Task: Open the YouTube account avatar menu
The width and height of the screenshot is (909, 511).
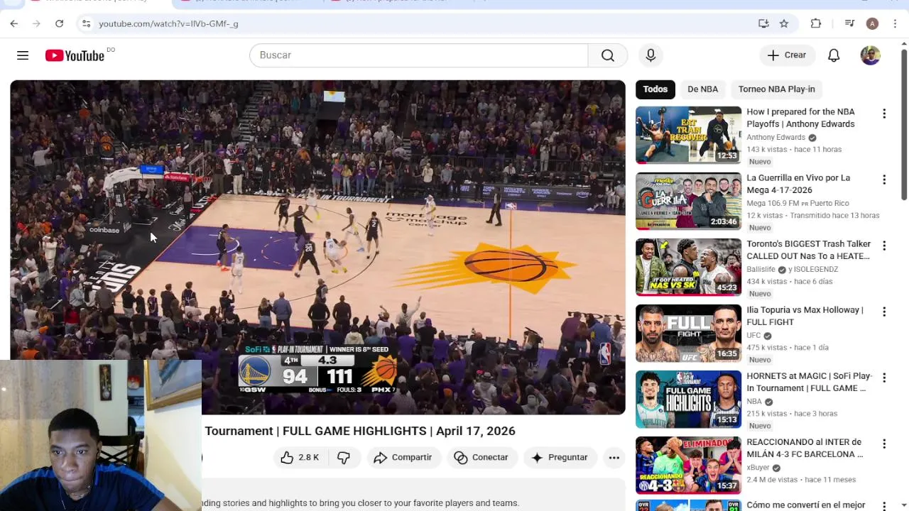Action: pyautogui.click(x=871, y=55)
